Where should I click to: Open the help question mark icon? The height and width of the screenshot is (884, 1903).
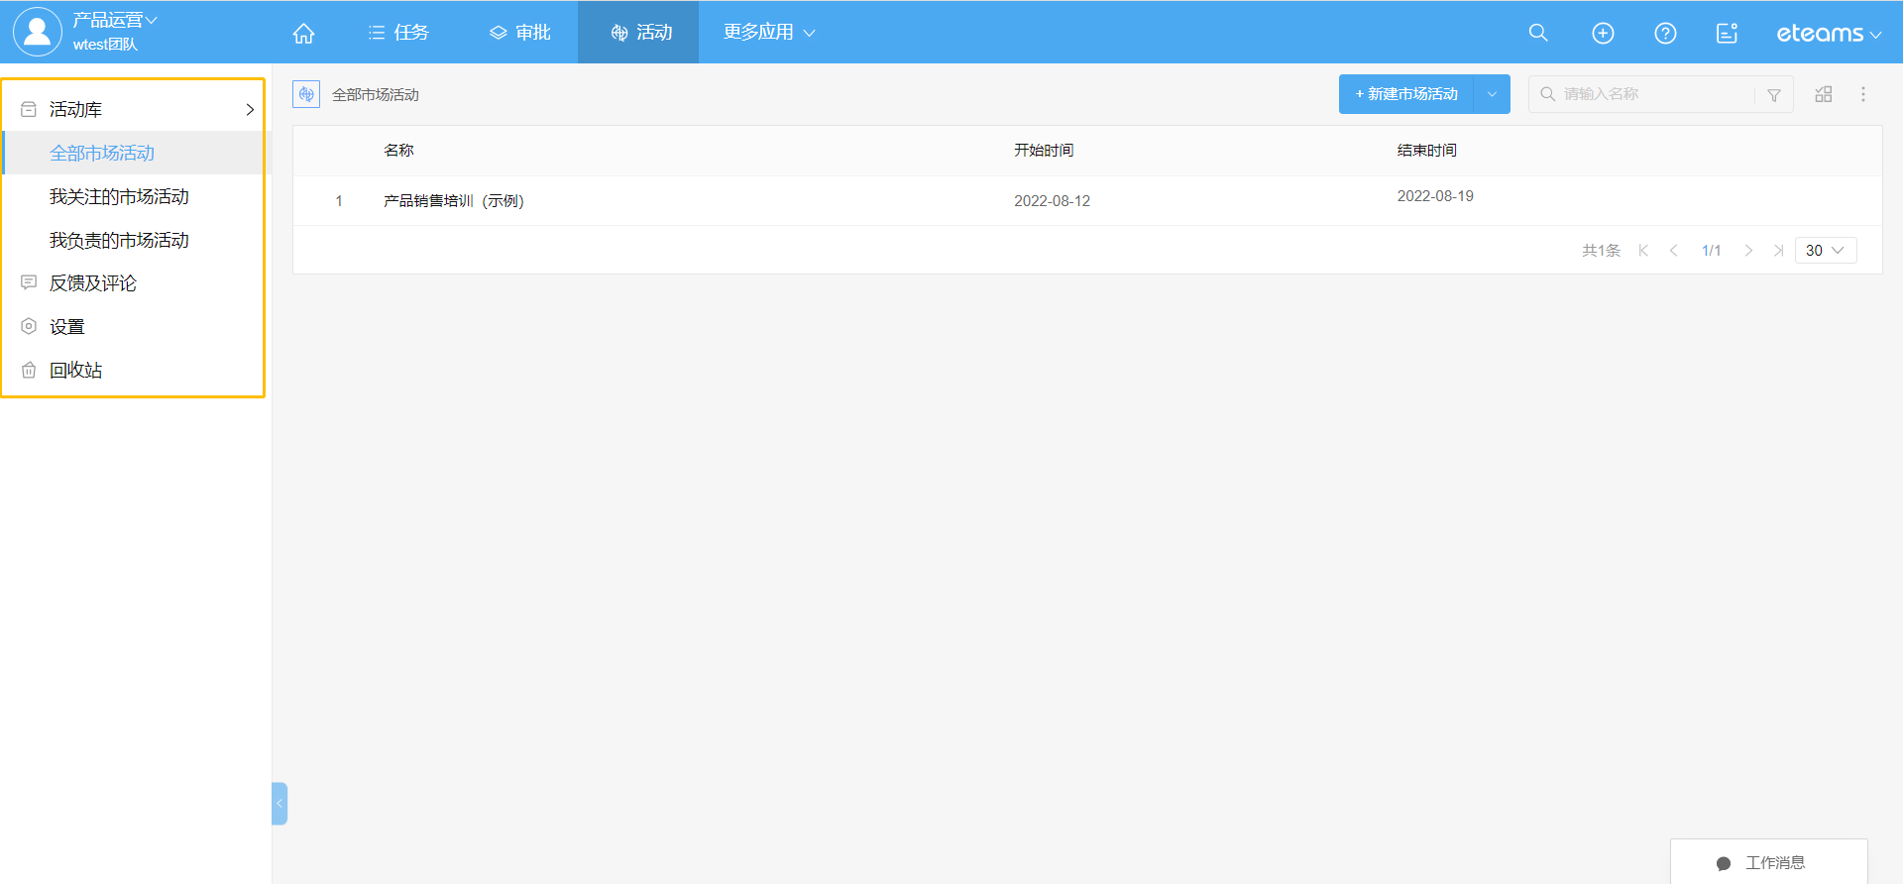[x=1665, y=33]
